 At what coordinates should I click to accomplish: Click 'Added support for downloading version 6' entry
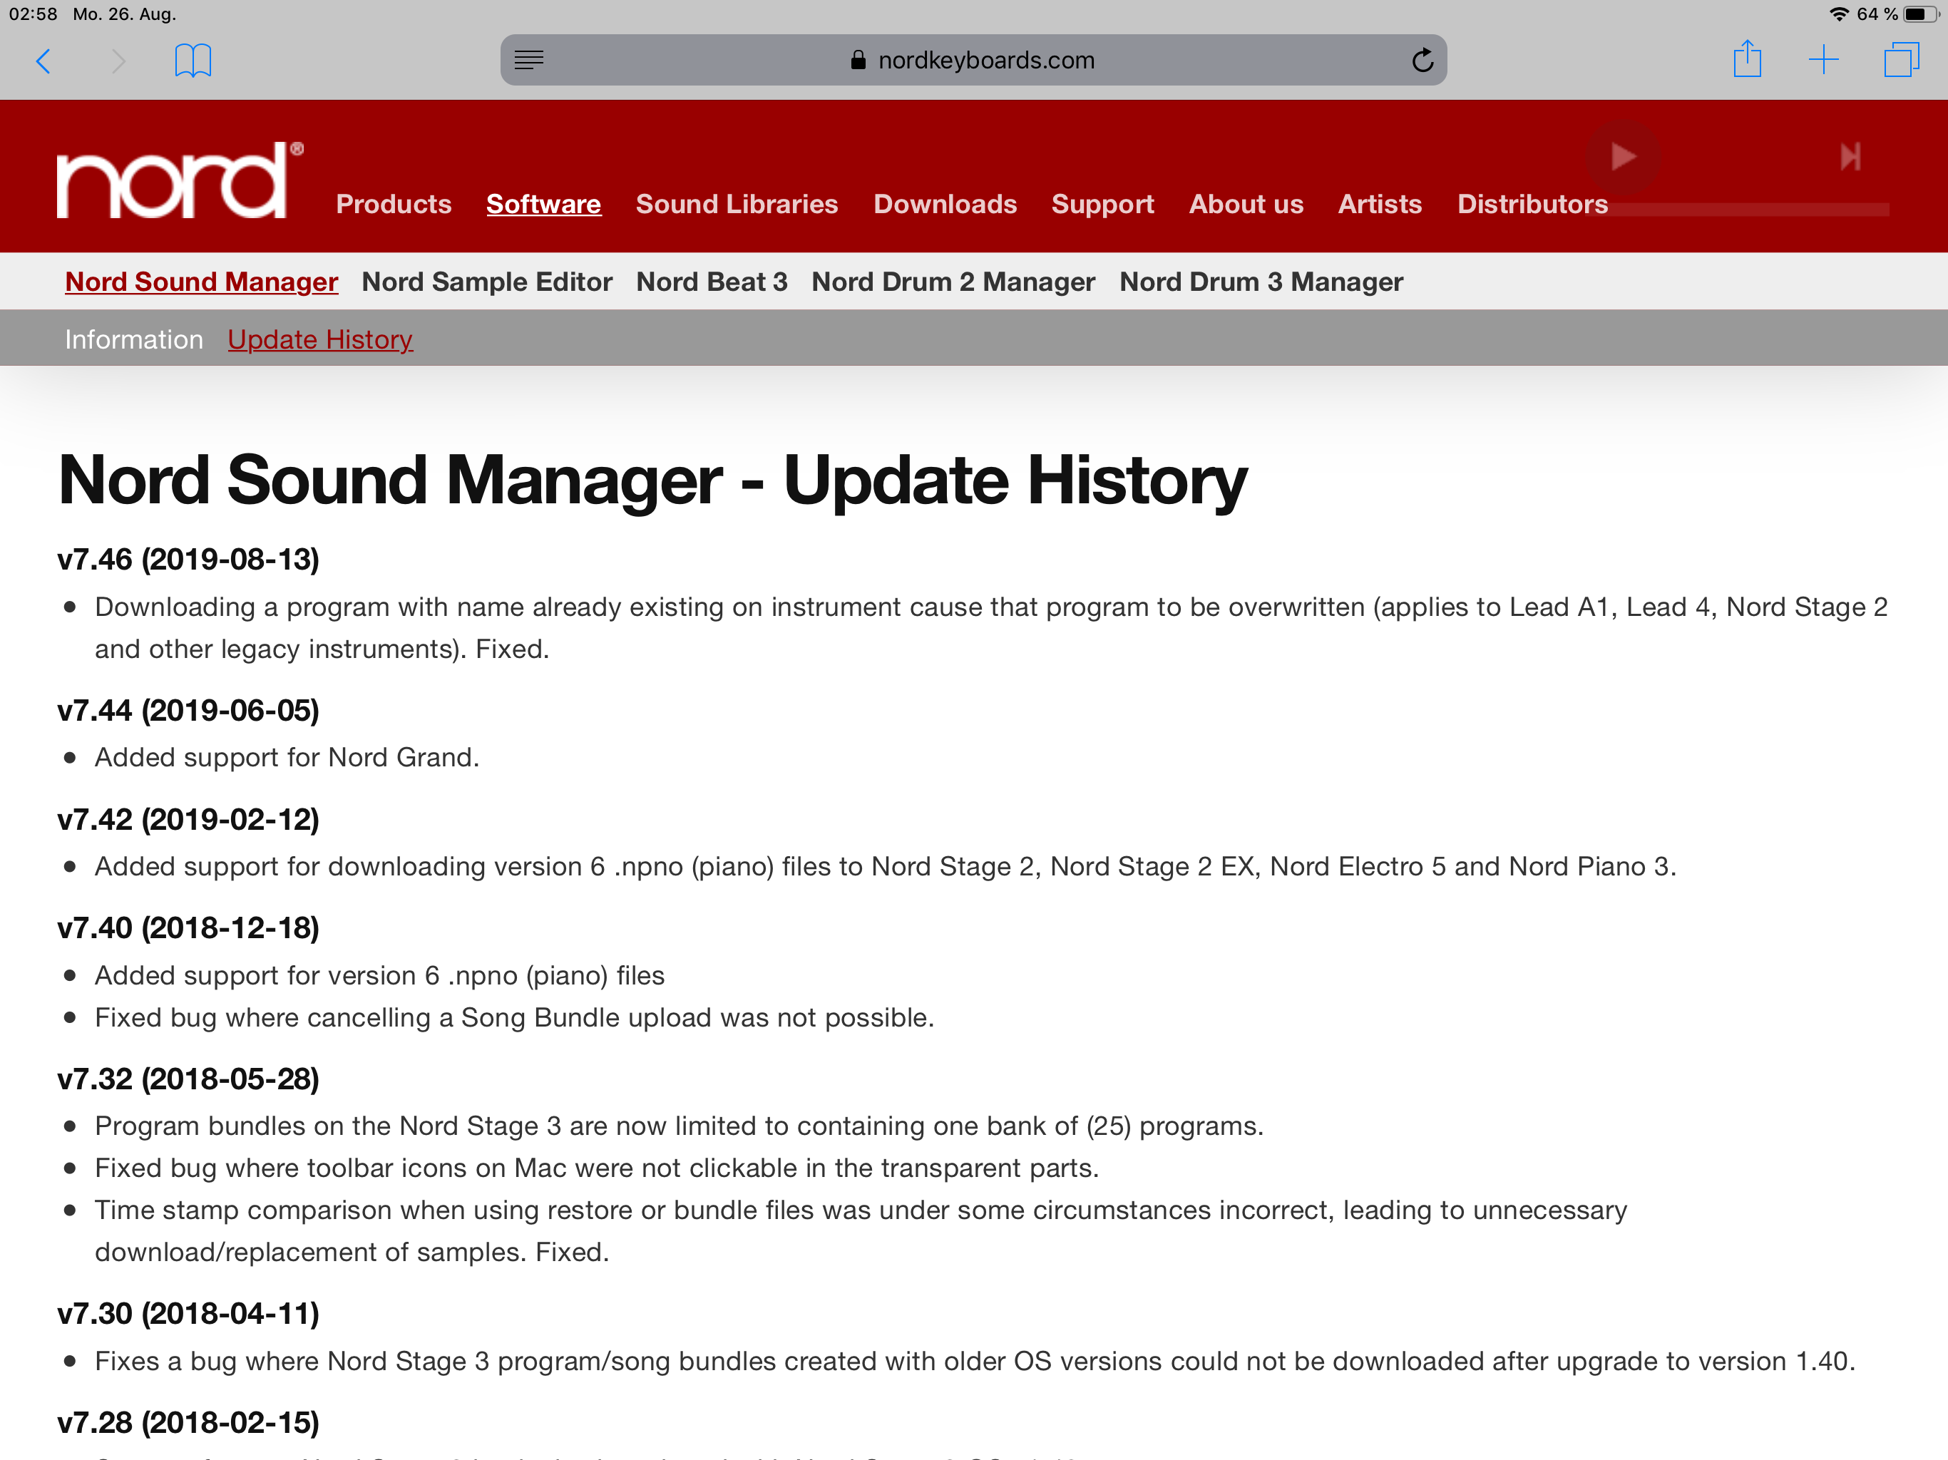pos(885,866)
